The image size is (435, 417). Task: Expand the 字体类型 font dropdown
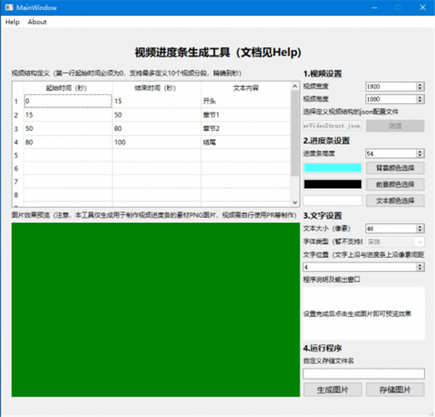click(420, 241)
